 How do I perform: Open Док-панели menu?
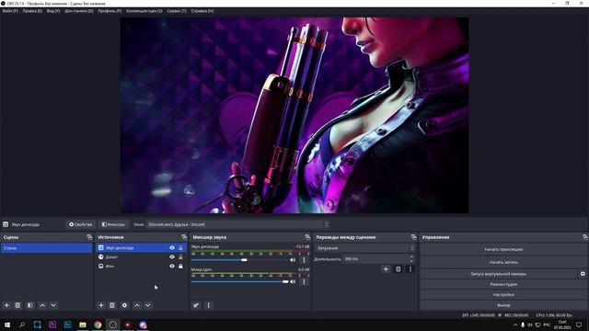[79, 11]
